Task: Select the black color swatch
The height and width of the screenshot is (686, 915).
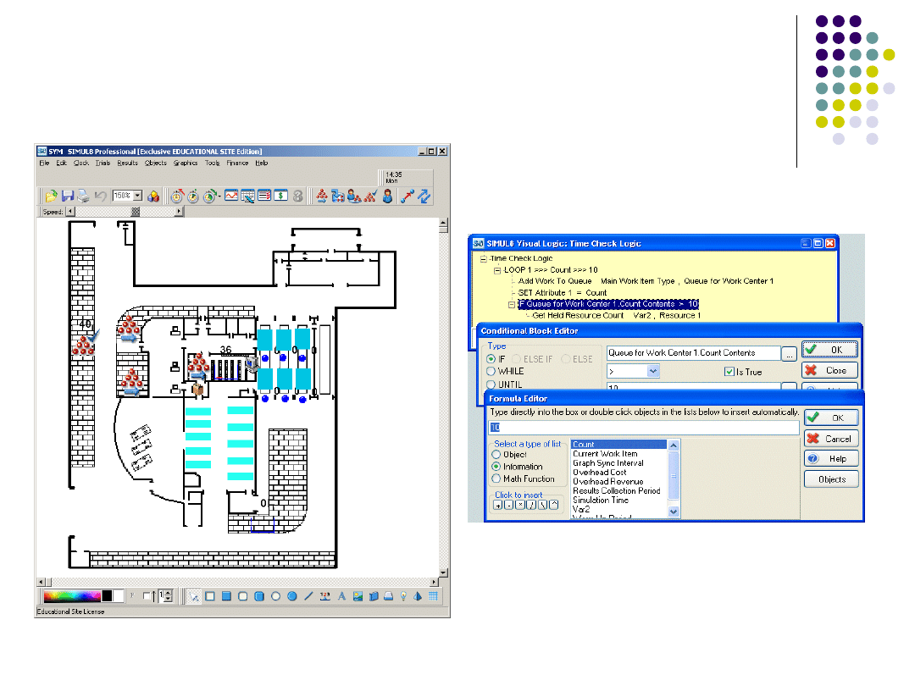Action: [108, 596]
